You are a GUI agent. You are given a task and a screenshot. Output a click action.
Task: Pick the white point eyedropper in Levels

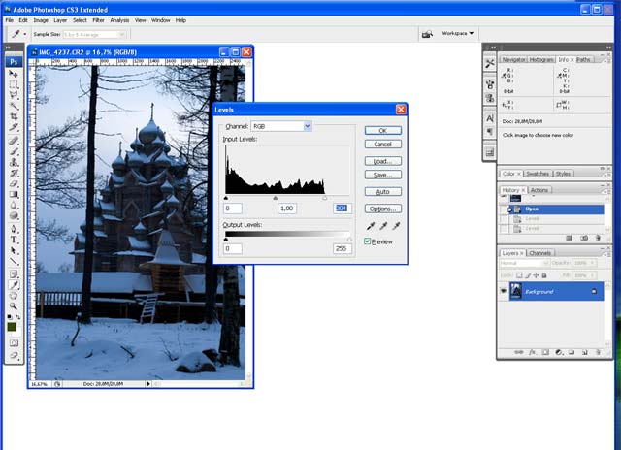[396, 226]
